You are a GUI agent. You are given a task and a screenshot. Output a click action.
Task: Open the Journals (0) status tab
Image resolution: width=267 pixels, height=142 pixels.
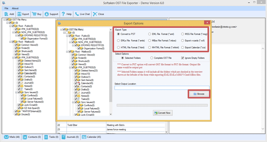(70, 137)
